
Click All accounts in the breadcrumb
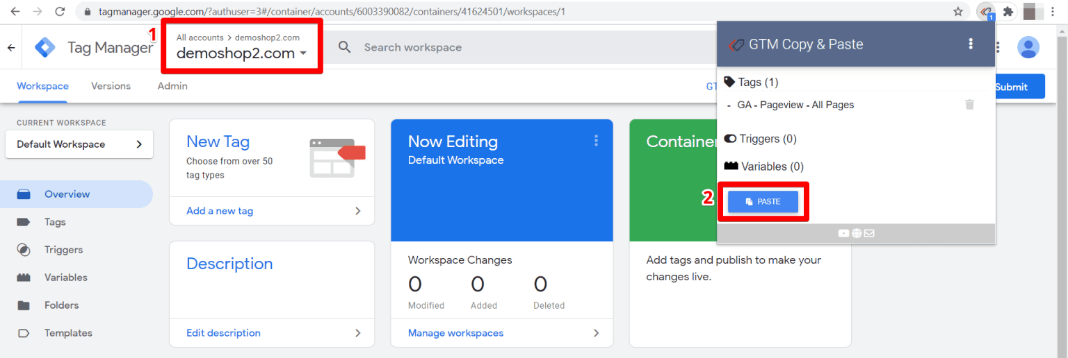[200, 37]
